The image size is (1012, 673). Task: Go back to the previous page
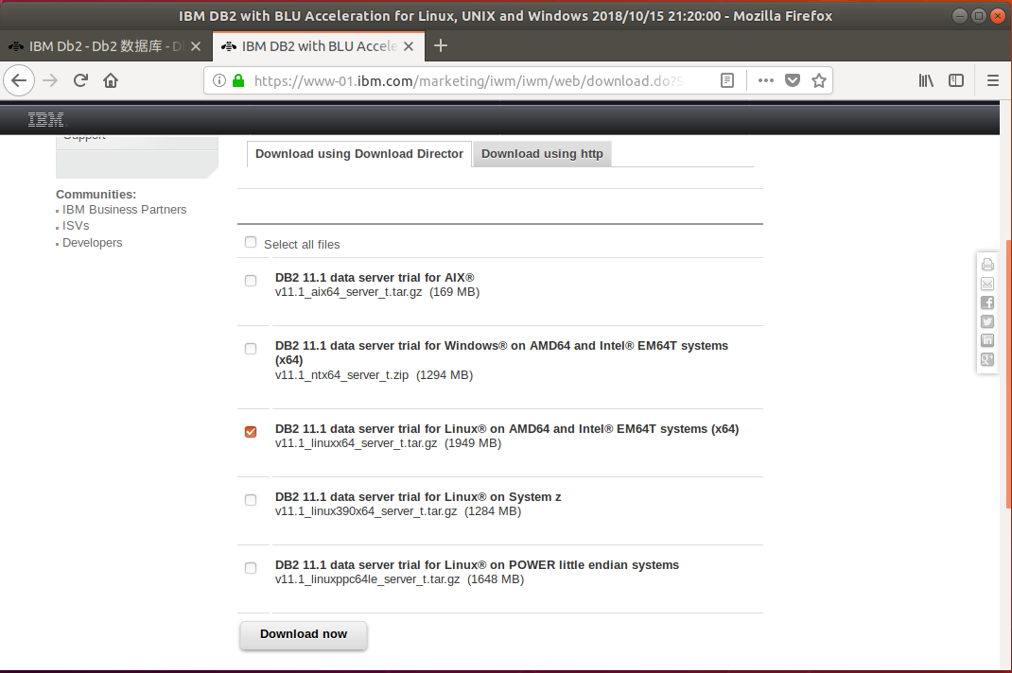point(19,80)
